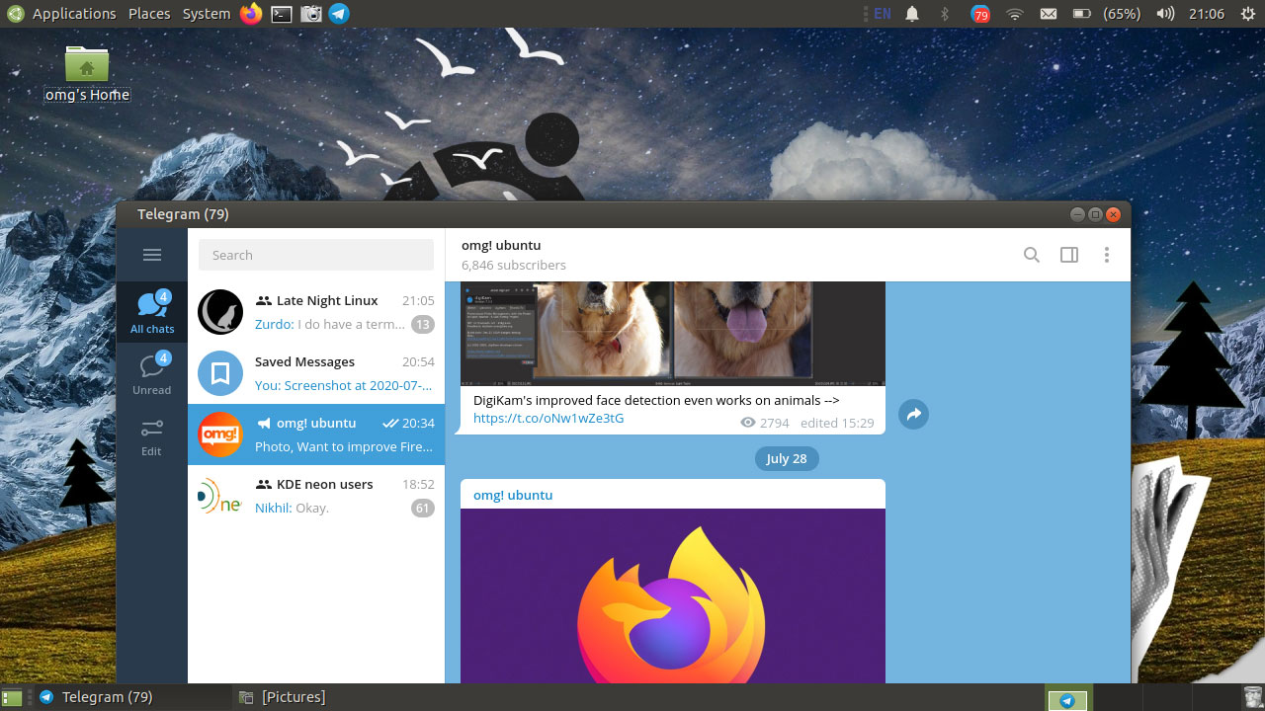Viewport: 1265px width, 711px height.
Task: Open the Wi-Fi network indicator
Action: tap(1014, 14)
